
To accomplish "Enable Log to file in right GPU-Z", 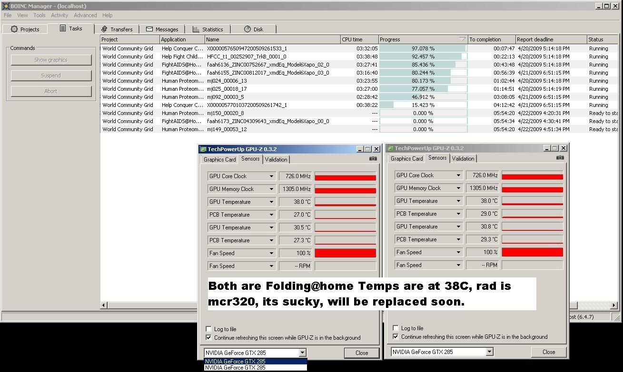I will coord(396,328).
